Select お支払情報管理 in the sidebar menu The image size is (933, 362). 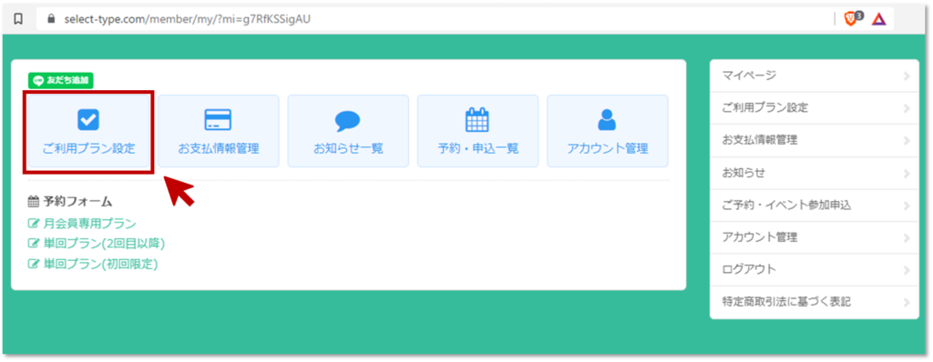click(x=814, y=141)
